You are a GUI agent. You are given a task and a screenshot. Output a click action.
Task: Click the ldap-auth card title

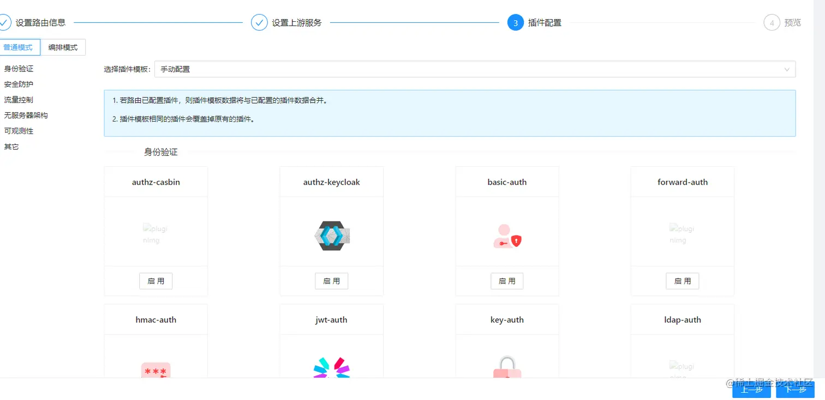tap(683, 320)
